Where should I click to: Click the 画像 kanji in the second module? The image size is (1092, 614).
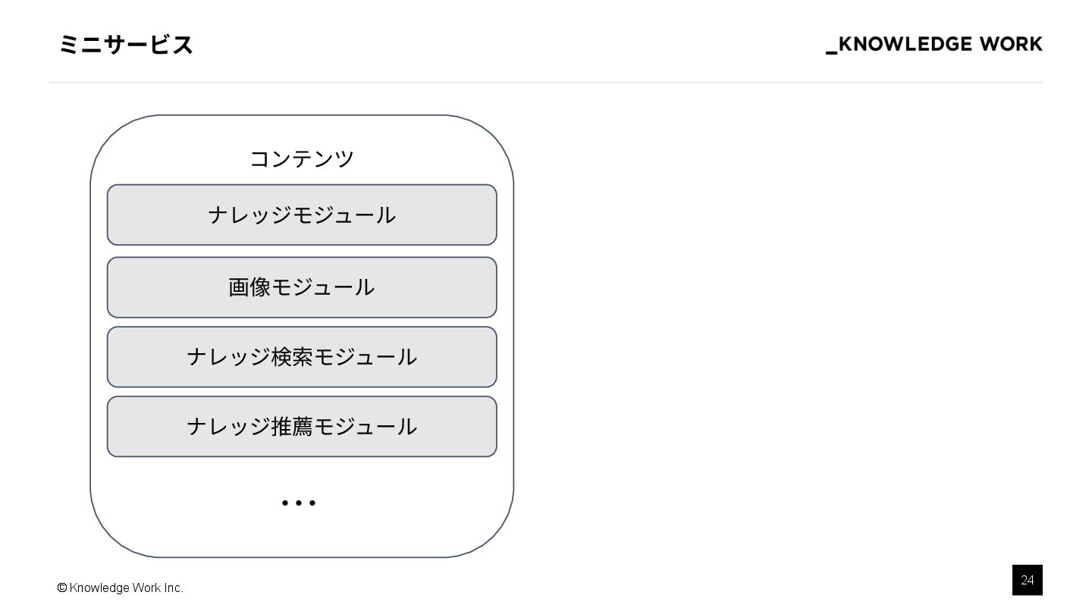(x=249, y=287)
